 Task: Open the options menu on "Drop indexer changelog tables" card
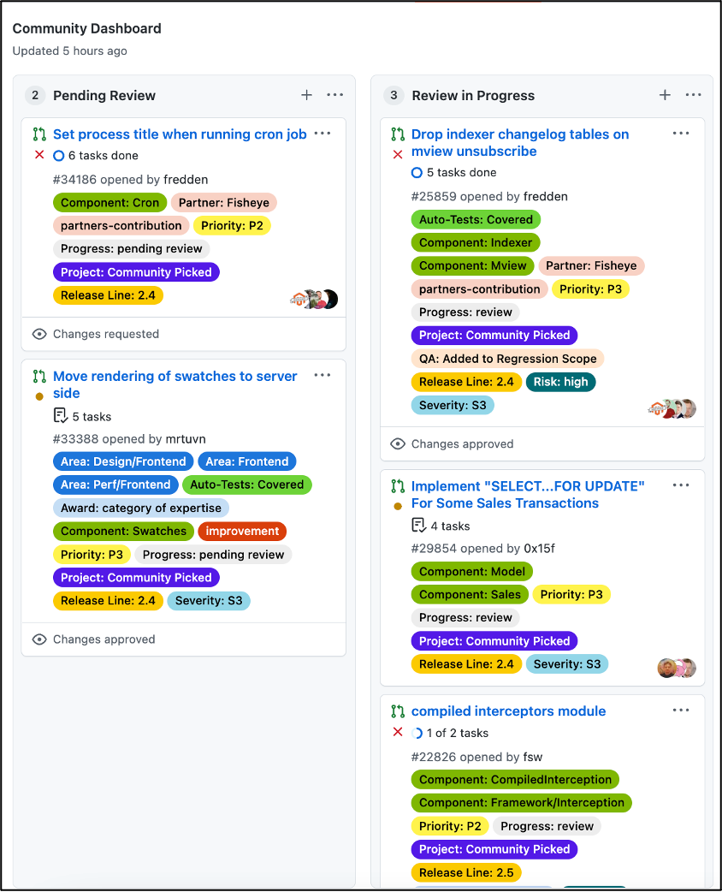[x=681, y=133]
